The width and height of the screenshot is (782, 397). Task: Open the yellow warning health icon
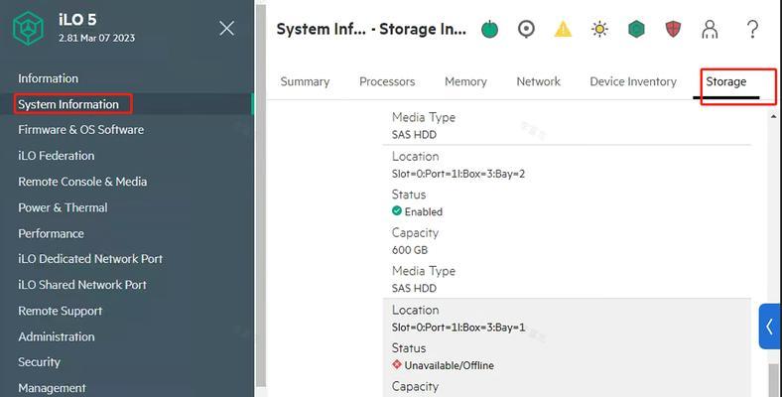click(563, 29)
